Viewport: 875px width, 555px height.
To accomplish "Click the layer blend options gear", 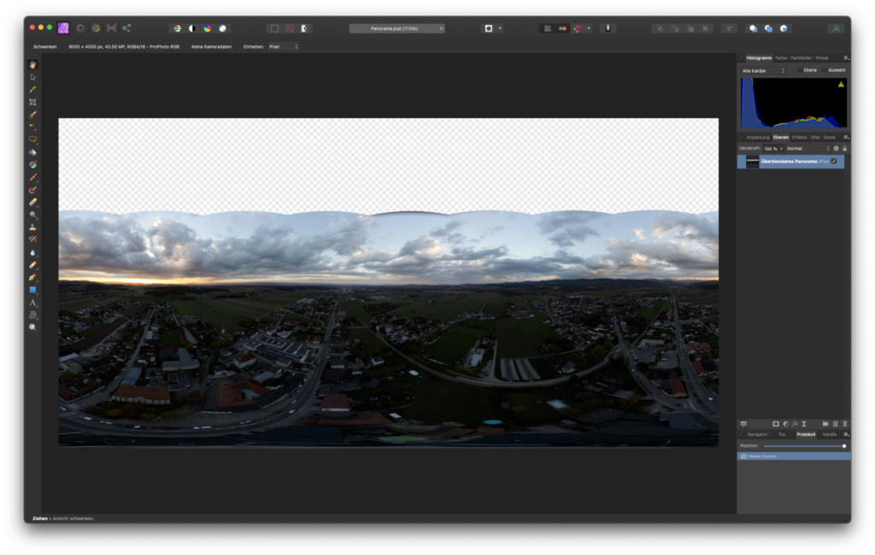I will [x=836, y=149].
